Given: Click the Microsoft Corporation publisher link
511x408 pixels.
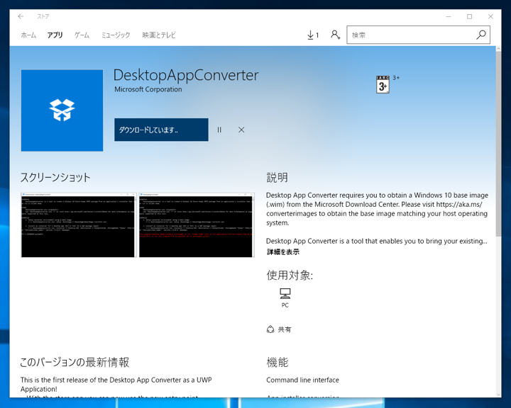Looking at the screenshot, I should [x=148, y=89].
